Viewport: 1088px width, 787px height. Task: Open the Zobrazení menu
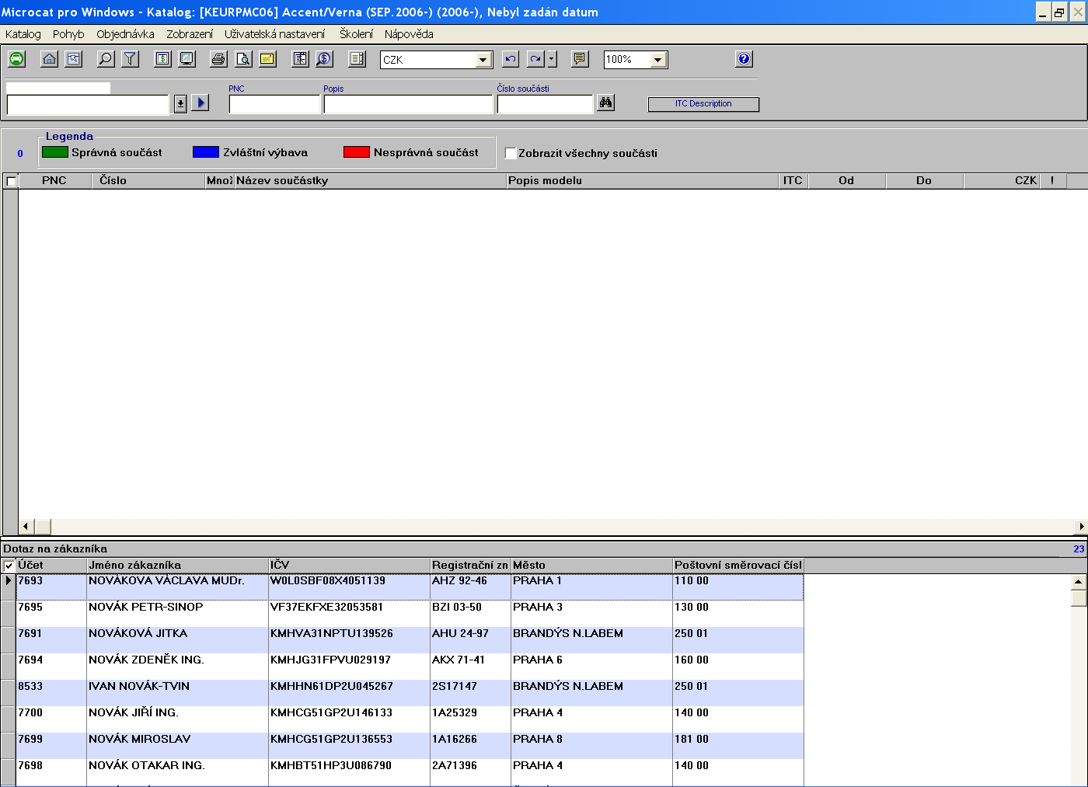point(190,34)
